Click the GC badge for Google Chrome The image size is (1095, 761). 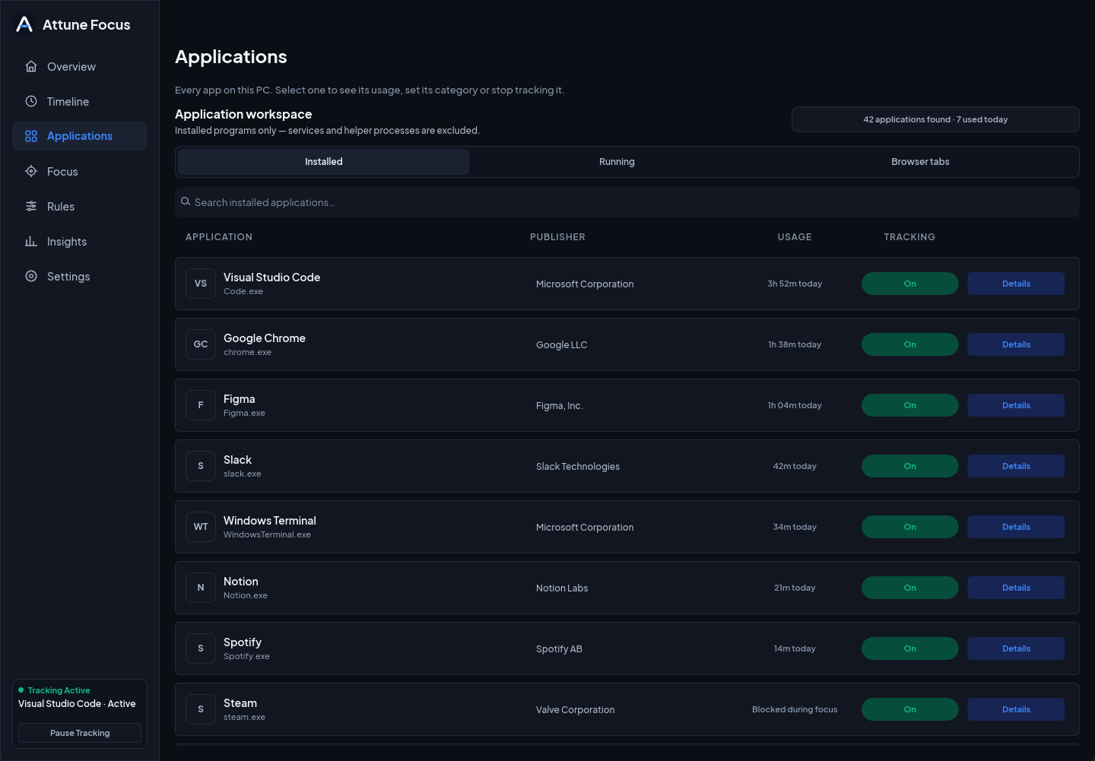pyautogui.click(x=201, y=344)
